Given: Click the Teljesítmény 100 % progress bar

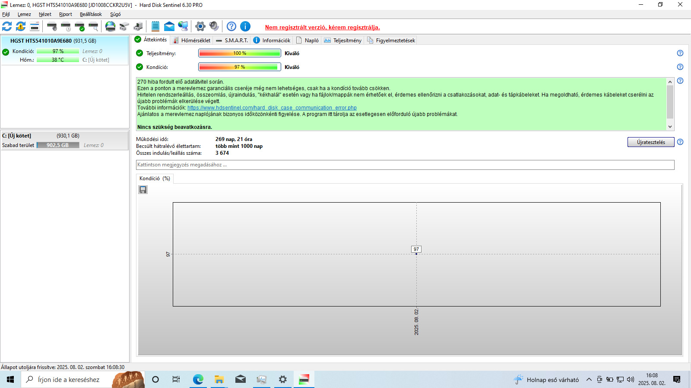Looking at the screenshot, I should (240, 53).
